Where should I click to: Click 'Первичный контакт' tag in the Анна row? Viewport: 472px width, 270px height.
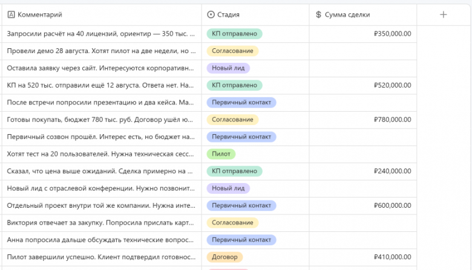coord(241,240)
